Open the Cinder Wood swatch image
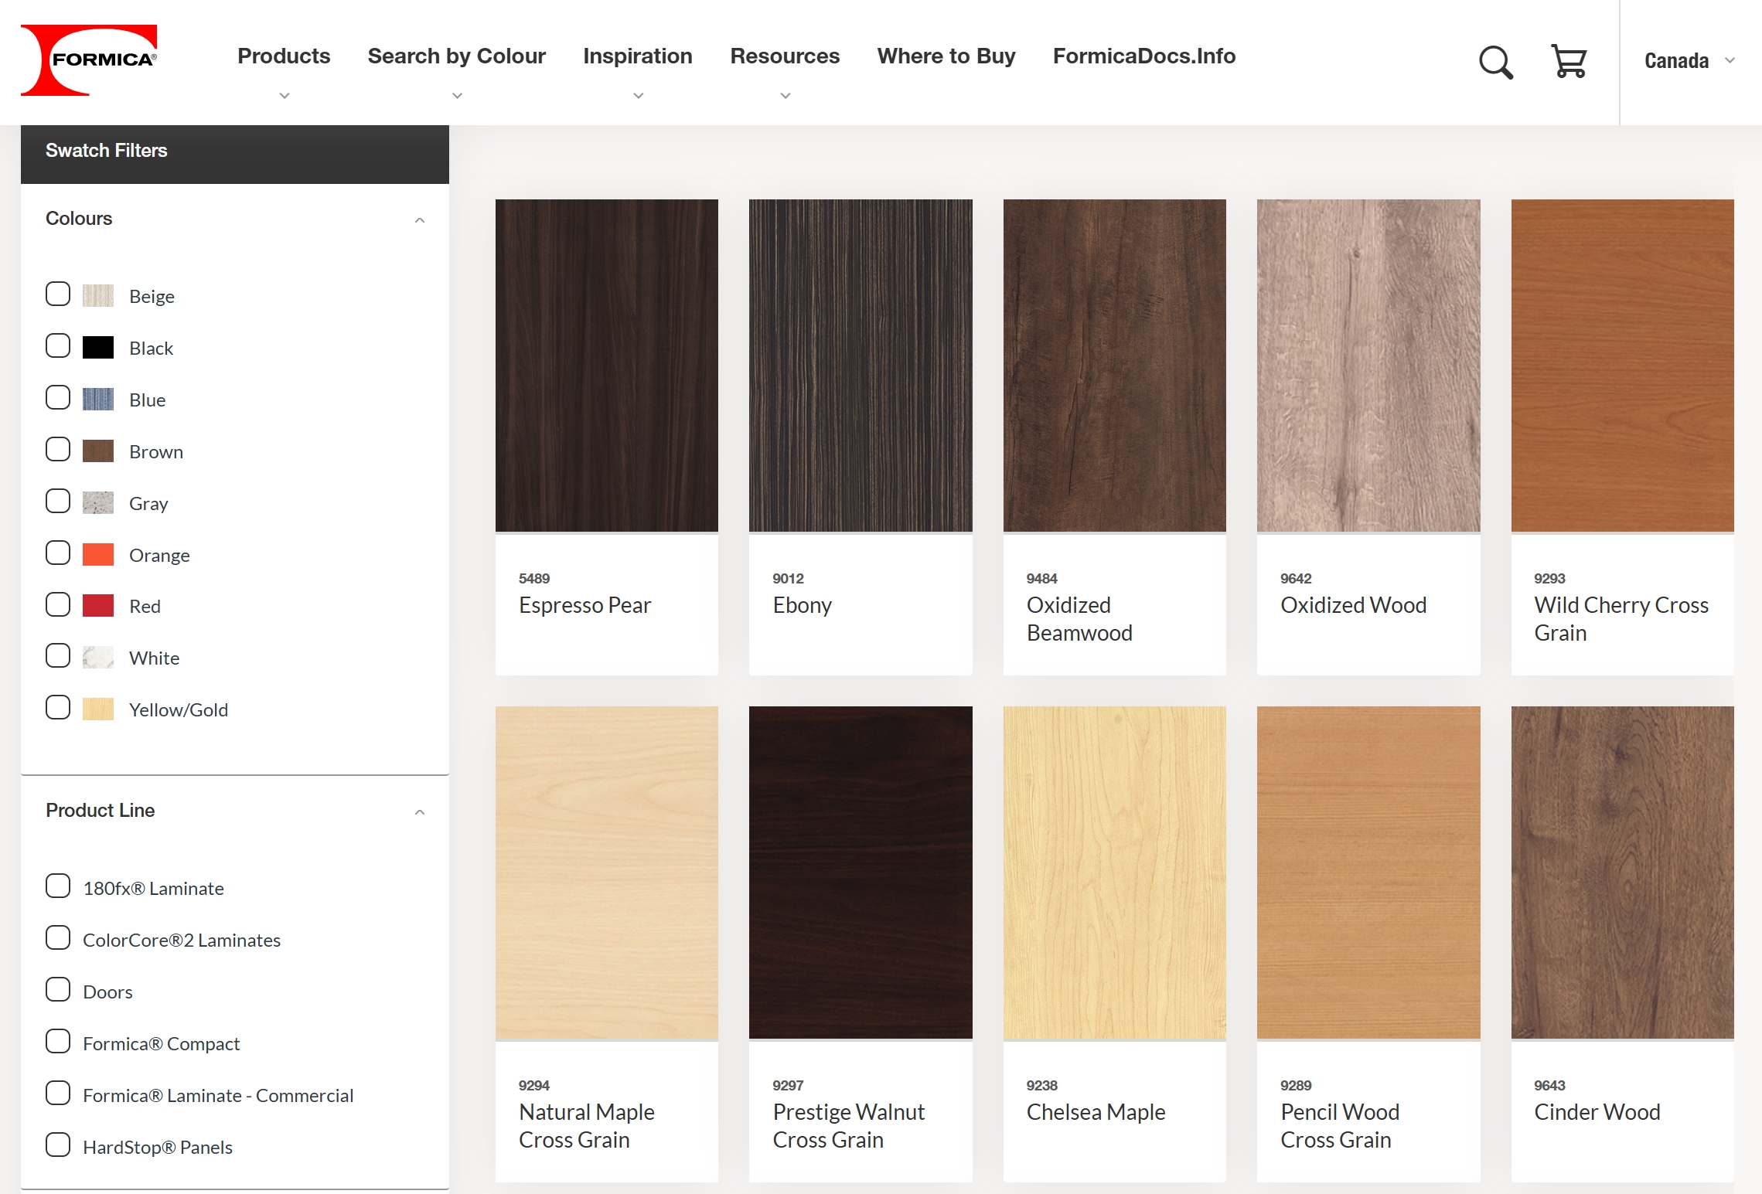Screen dimensions: 1762x1194 coord(1623,873)
